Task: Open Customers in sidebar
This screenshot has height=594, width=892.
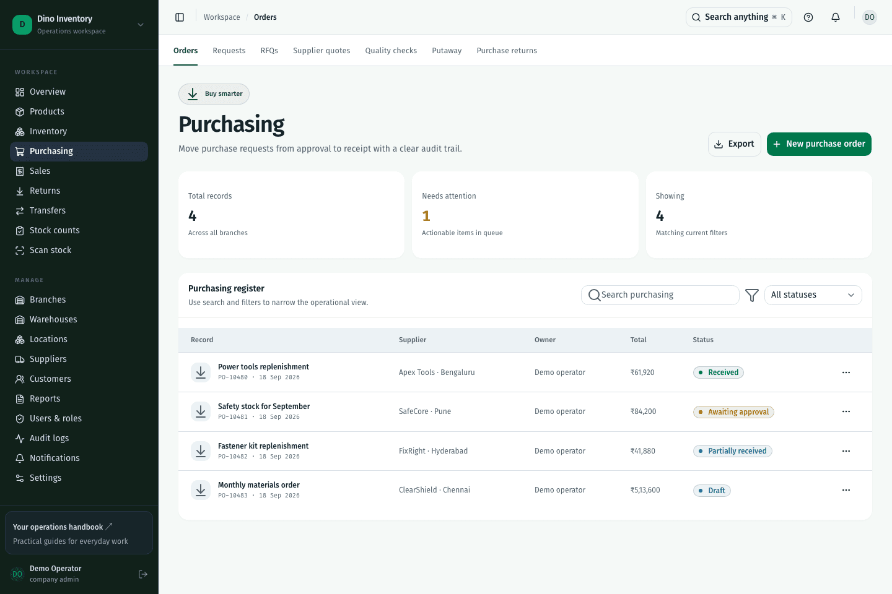Action: point(79,379)
